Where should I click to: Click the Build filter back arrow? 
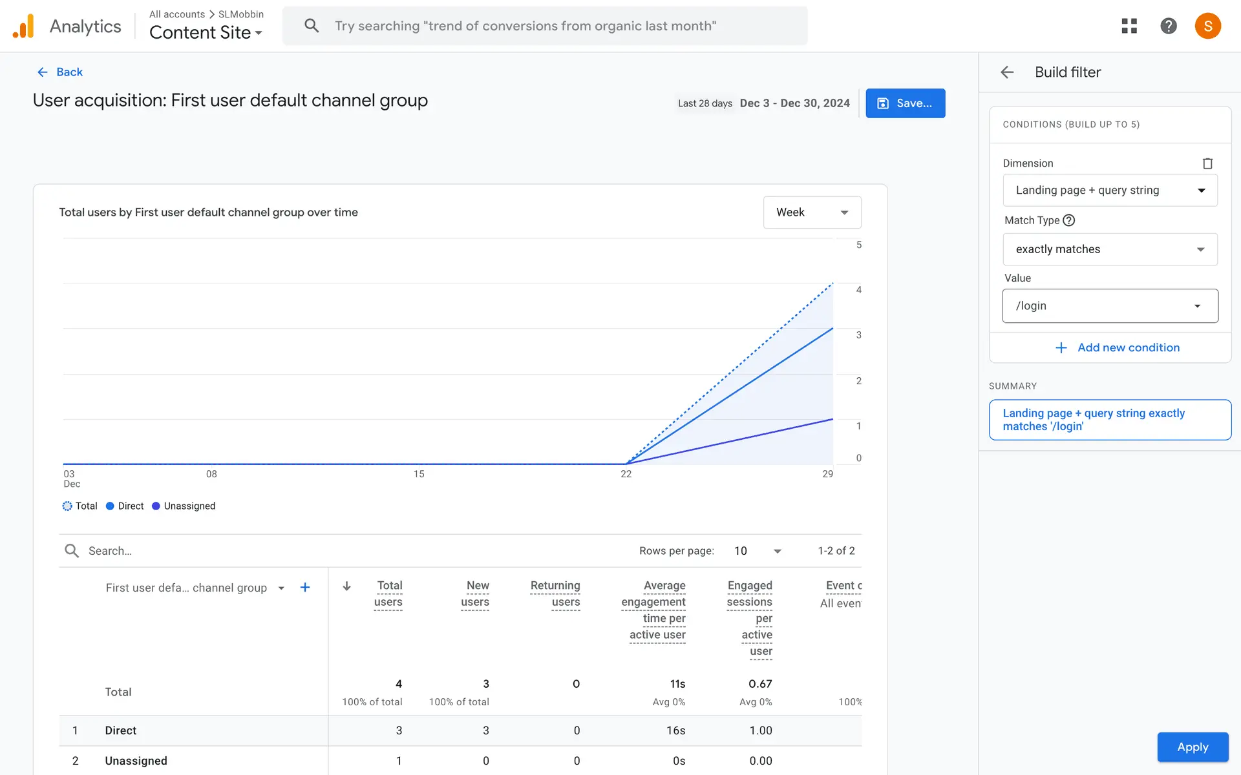(1007, 72)
